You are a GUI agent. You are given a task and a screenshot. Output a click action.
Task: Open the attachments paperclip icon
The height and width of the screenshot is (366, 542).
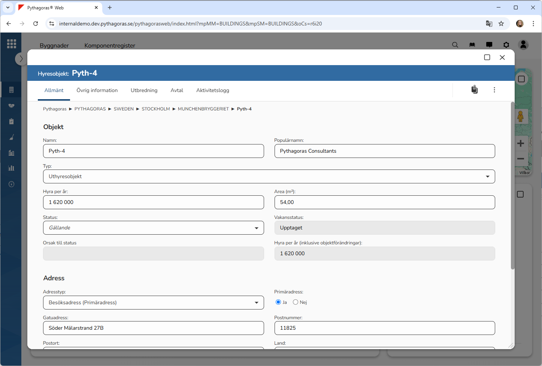coord(474,90)
